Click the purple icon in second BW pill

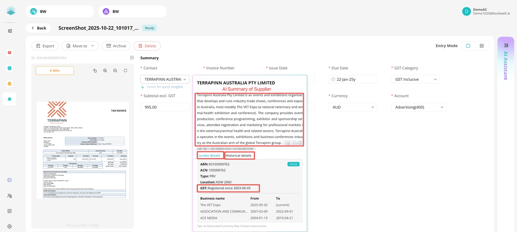pos(106,12)
